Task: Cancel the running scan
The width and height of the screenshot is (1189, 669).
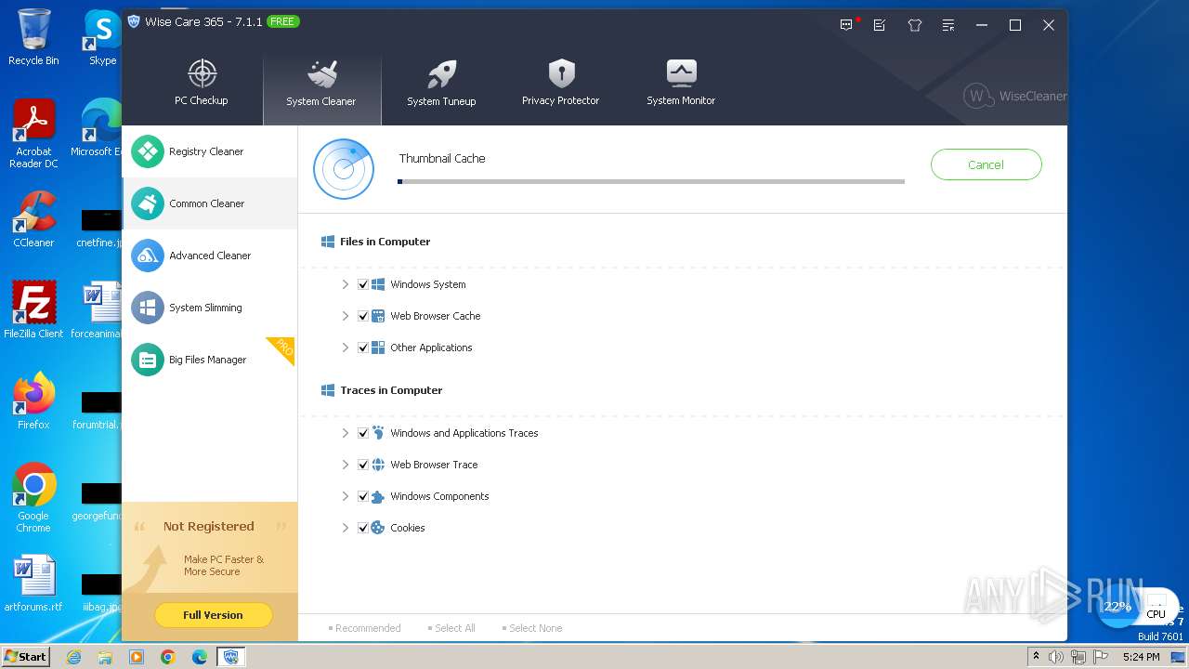Action: [986, 164]
